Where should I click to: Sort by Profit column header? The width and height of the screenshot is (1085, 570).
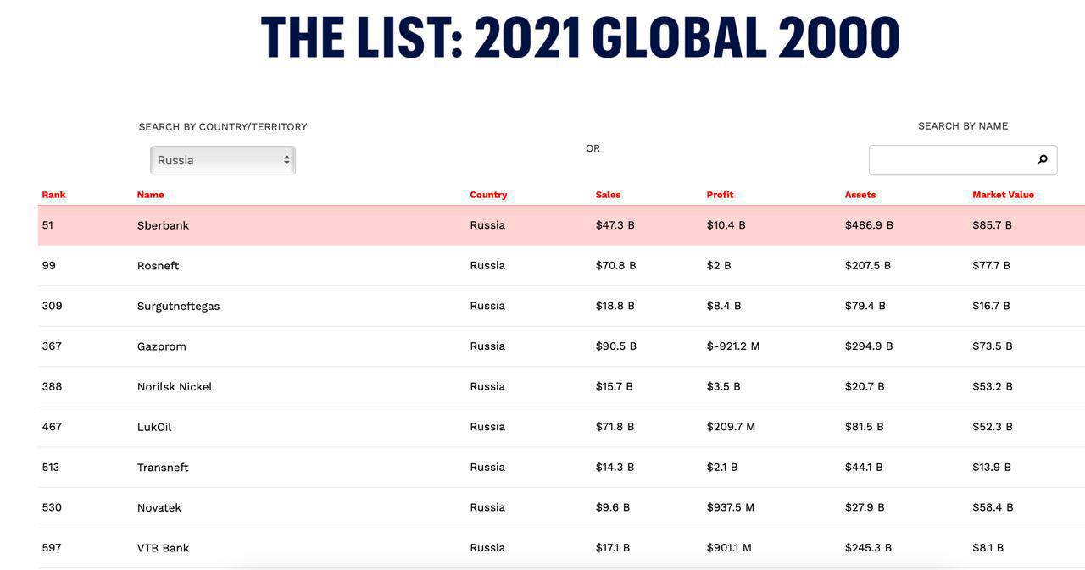tap(720, 195)
